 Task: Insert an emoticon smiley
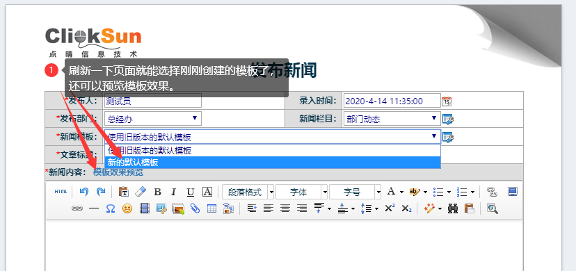coord(127,208)
